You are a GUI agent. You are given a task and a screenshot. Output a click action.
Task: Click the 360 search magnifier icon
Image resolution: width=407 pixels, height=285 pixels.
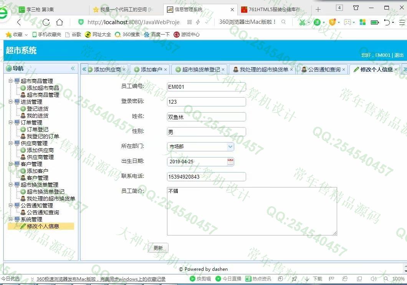283,22
